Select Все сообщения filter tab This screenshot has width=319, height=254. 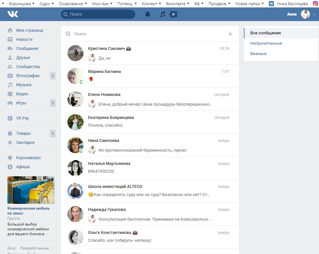pyautogui.click(x=281, y=33)
